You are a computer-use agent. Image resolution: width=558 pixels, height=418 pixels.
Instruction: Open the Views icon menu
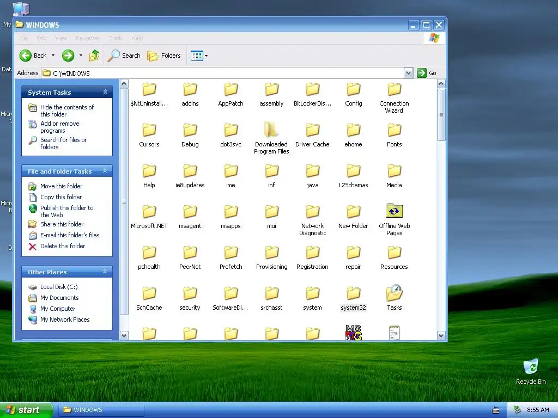199,56
